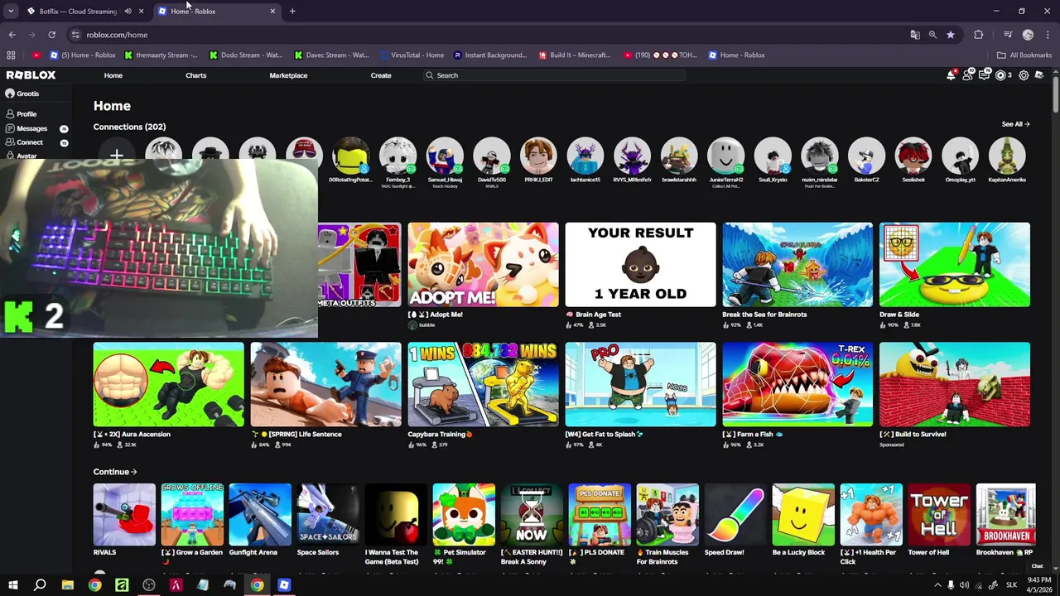Screen dimensions: 1060x596
Task: Open Create in Roblox navbar
Action: click(381, 75)
